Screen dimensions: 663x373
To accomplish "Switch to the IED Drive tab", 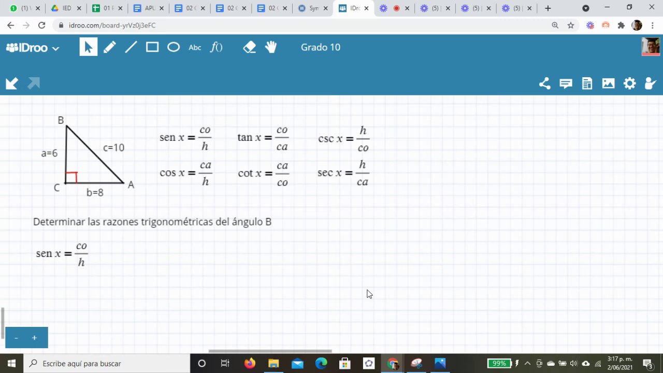I will 66,8.
